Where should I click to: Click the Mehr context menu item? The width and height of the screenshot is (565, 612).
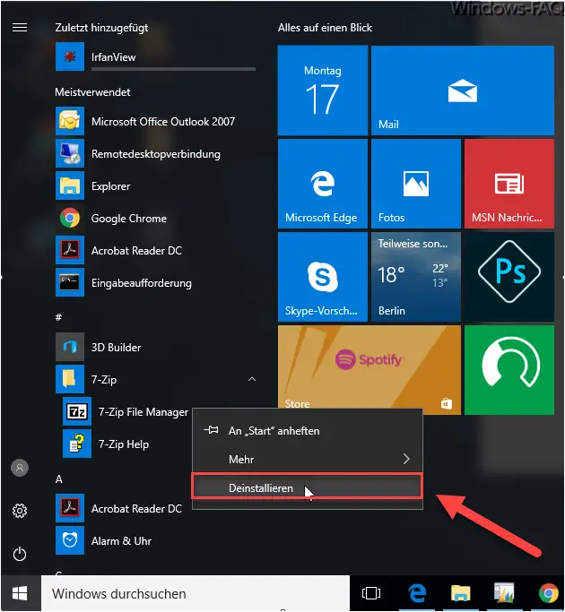click(308, 459)
